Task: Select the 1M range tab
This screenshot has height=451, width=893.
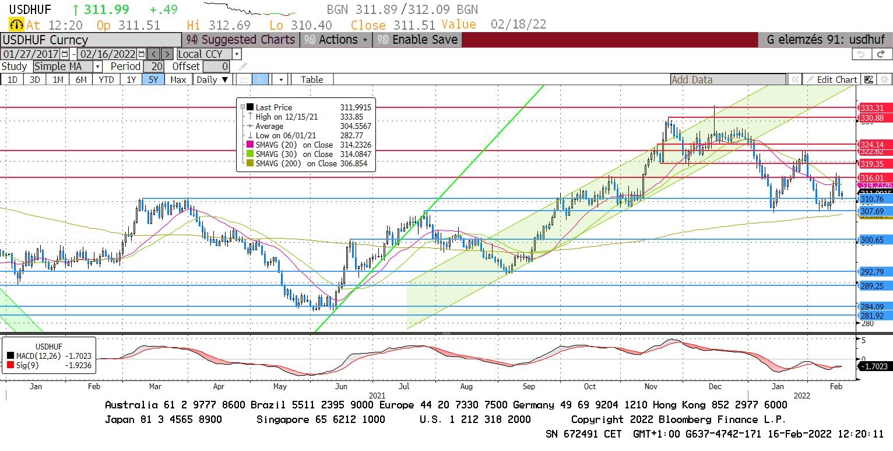Action: click(x=58, y=79)
